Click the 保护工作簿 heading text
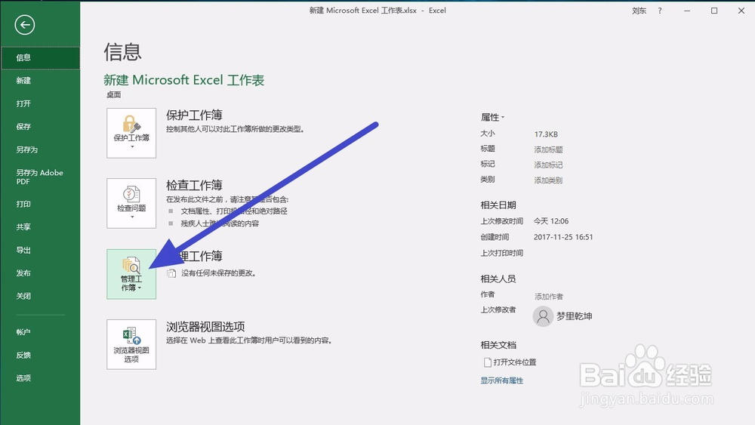Viewport: 755px width, 425px height. (194, 115)
